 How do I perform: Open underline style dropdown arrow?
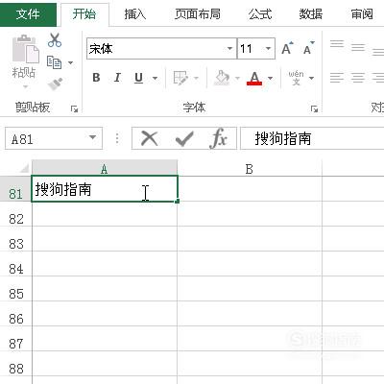click(155, 78)
